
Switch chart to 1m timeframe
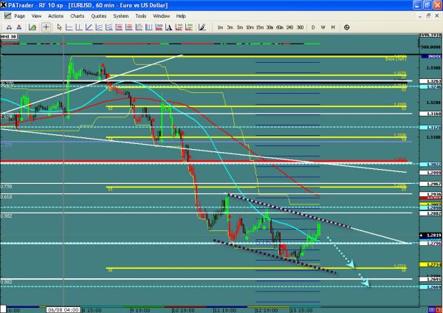tap(221, 27)
